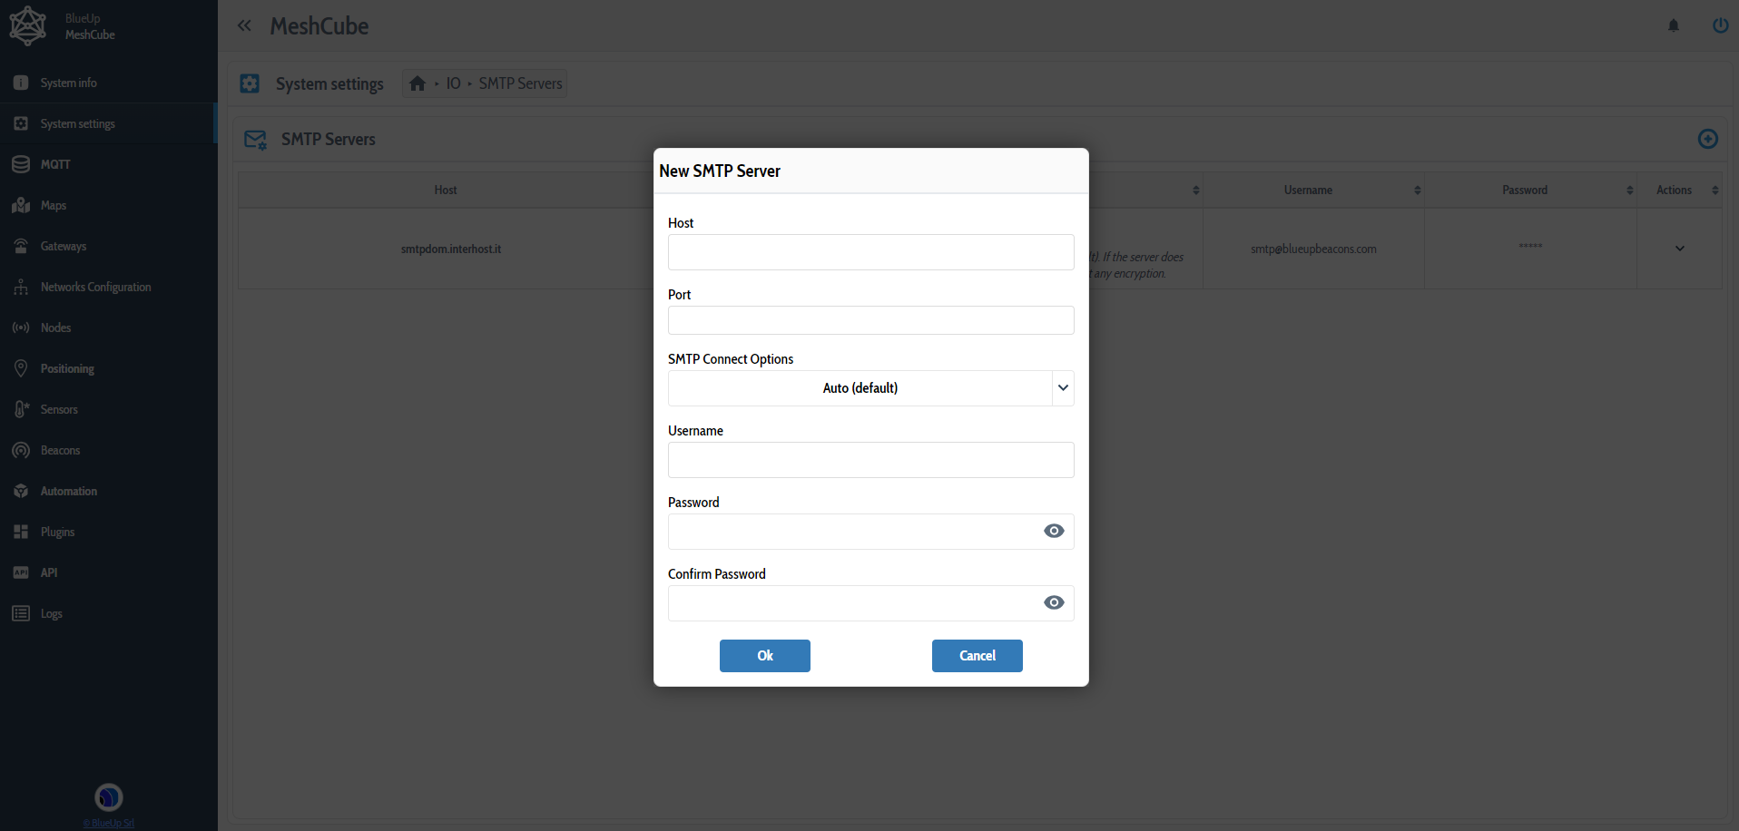The image size is (1739, 831).
Task: Expand actions for smtpdom.interhost.it row
Action: click(x=1679, y=248)
